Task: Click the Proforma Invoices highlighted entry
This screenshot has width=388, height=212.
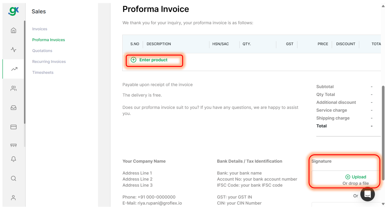Action: (x=48, y=40)
